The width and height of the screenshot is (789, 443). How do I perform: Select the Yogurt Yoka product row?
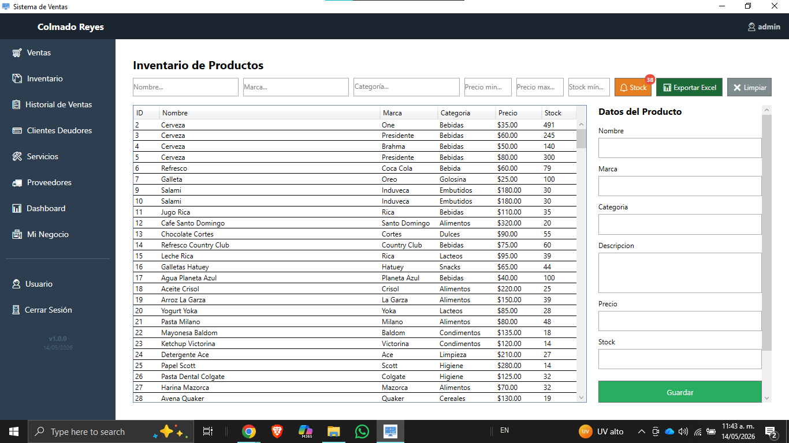pyautogui.click(x=355, y=311)
